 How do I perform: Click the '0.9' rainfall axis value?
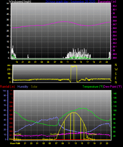tap(11, 102)
